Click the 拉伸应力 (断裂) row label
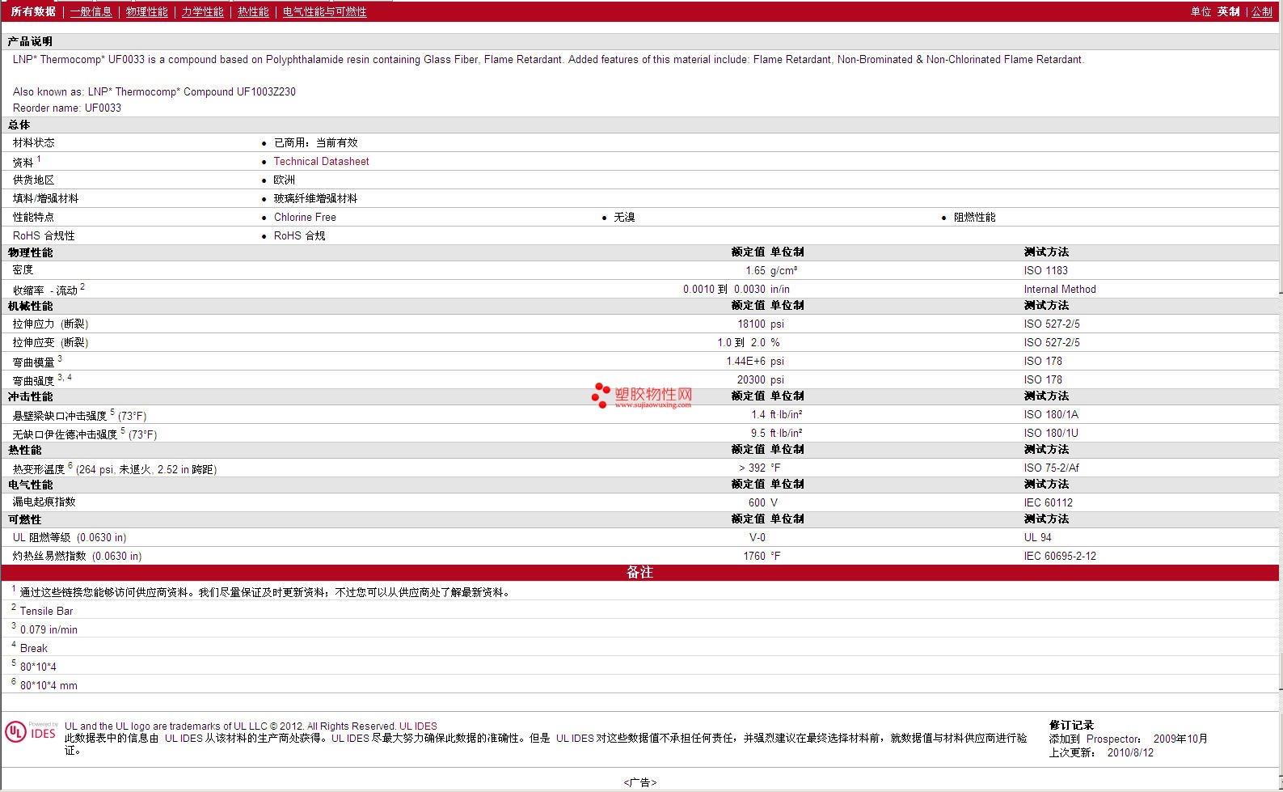 click(50, 324)
